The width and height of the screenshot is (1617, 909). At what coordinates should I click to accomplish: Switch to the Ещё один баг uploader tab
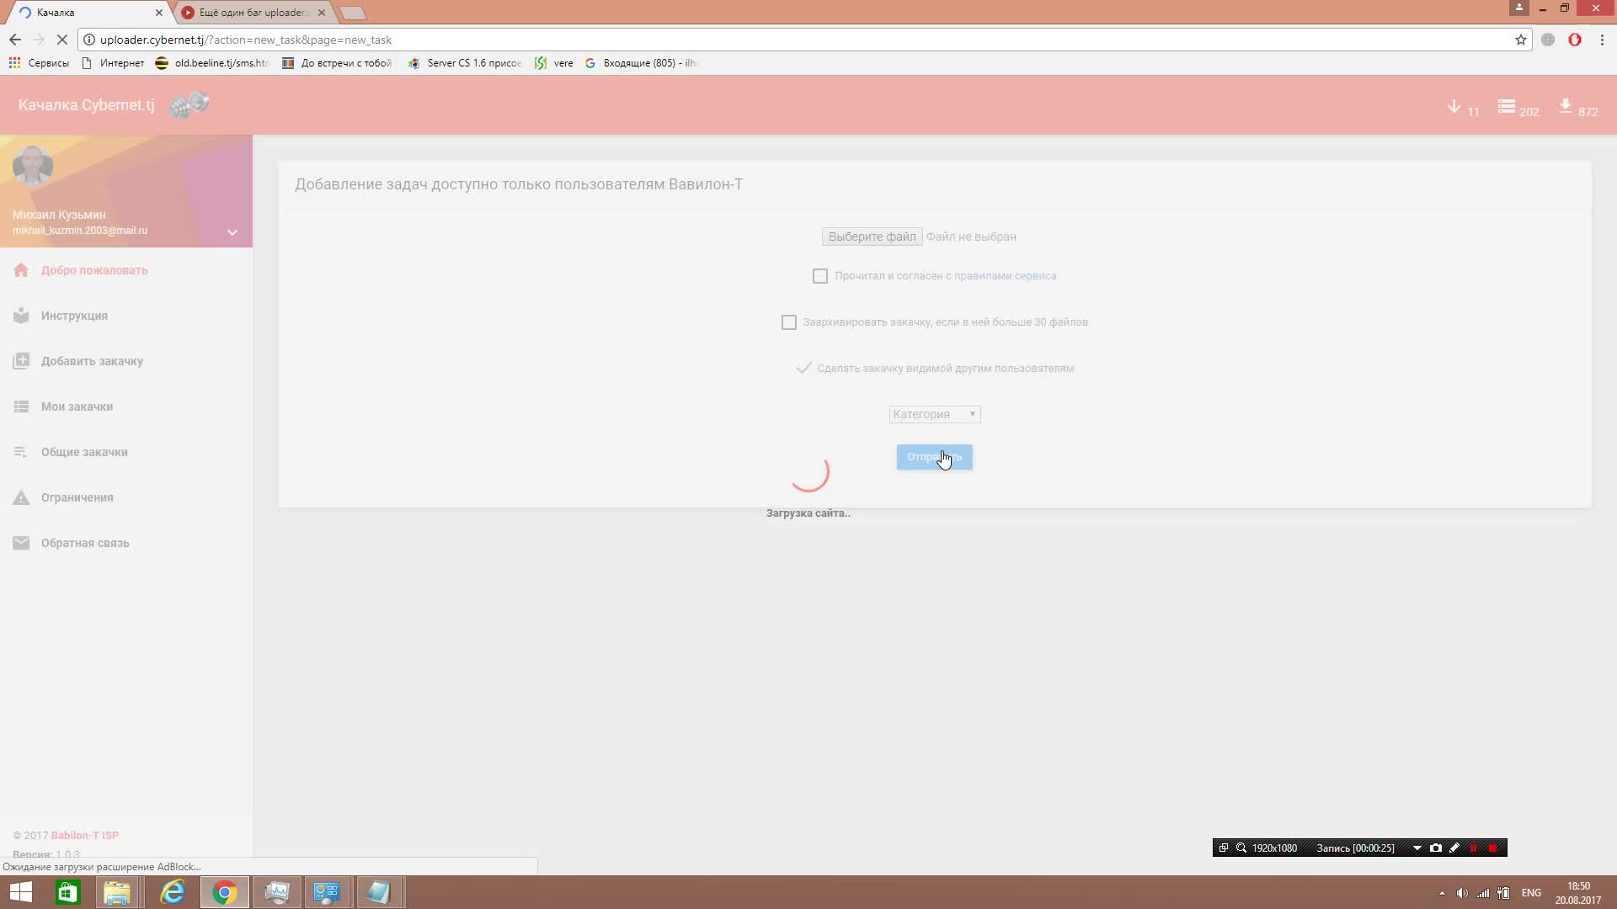coord(253,13)
